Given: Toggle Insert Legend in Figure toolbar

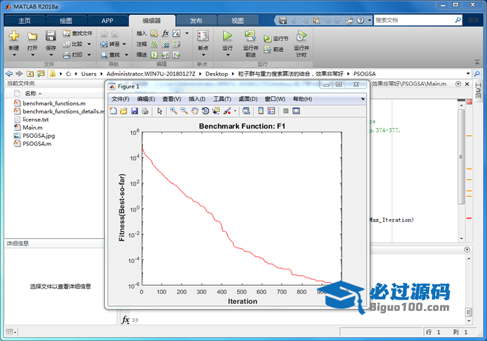Looking at the screenshot, I should [270, 110].
